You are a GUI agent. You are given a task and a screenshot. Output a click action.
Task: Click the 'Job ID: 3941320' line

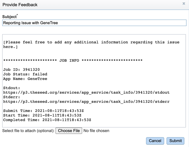click(x=22, y=70)
